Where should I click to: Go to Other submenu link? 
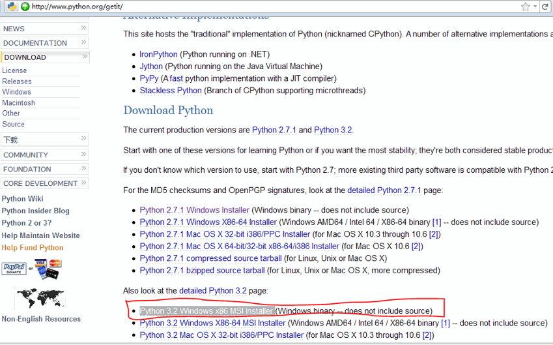click(11, 113)
